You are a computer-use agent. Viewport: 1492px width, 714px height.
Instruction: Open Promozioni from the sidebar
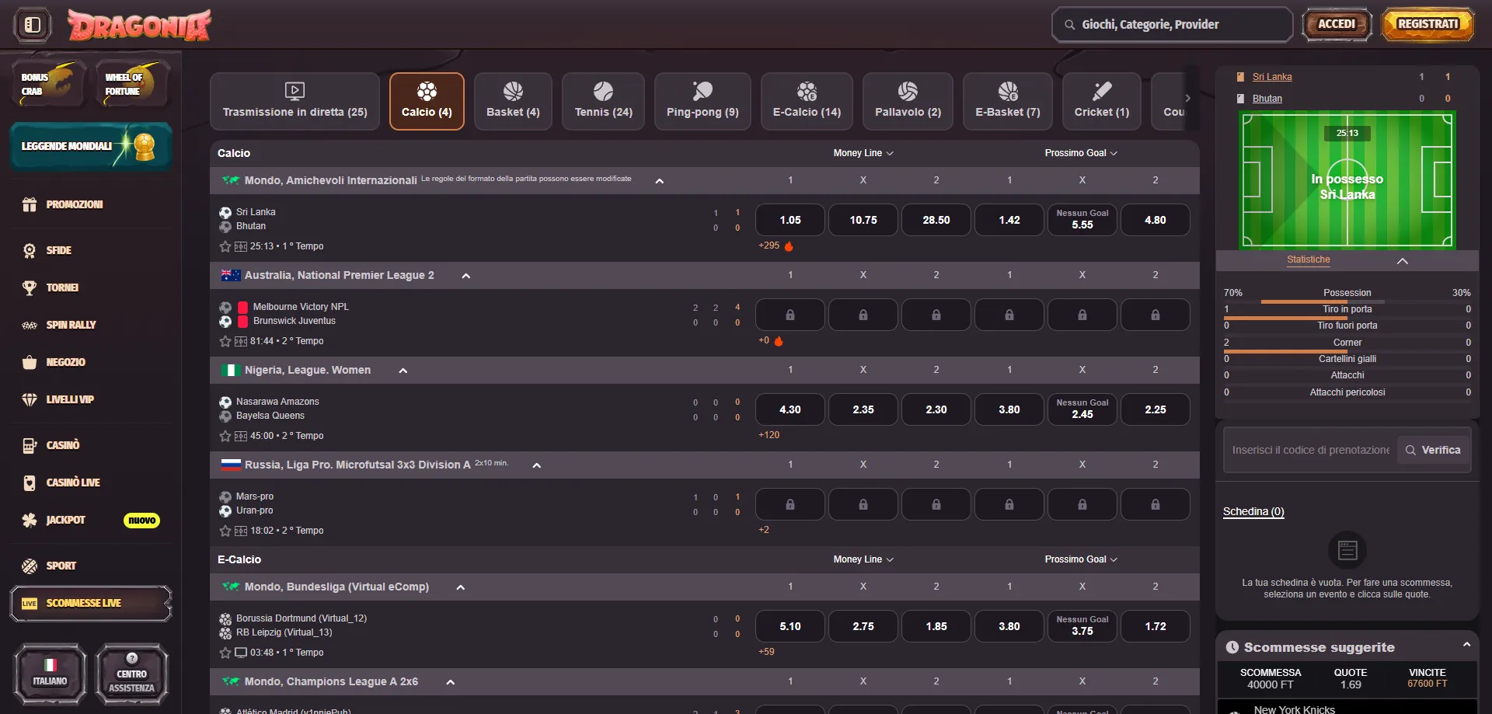point(75,204)
